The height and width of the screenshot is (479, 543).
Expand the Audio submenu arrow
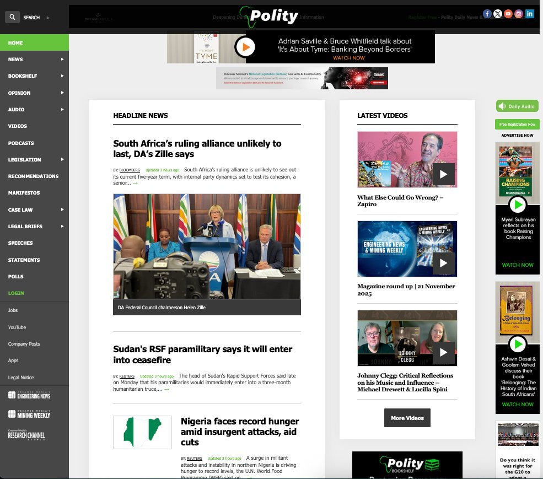62,110
